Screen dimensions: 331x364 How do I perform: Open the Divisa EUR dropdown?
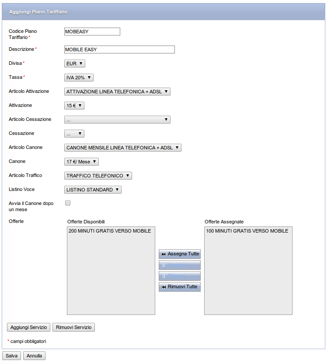click(x=75, y=64)
